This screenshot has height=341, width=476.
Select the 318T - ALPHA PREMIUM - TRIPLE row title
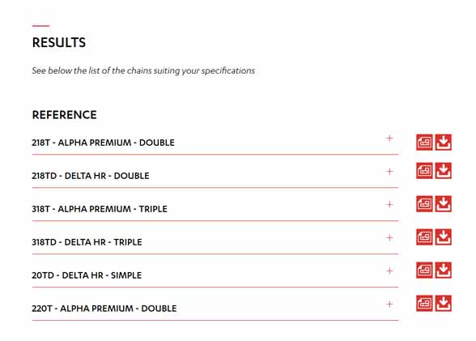pyautogui.click(x=100, y=209)
